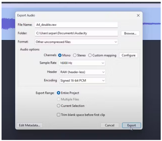The image size is (162, 141).
Task: Click the File Name text field
Action: tap(76, 25)
